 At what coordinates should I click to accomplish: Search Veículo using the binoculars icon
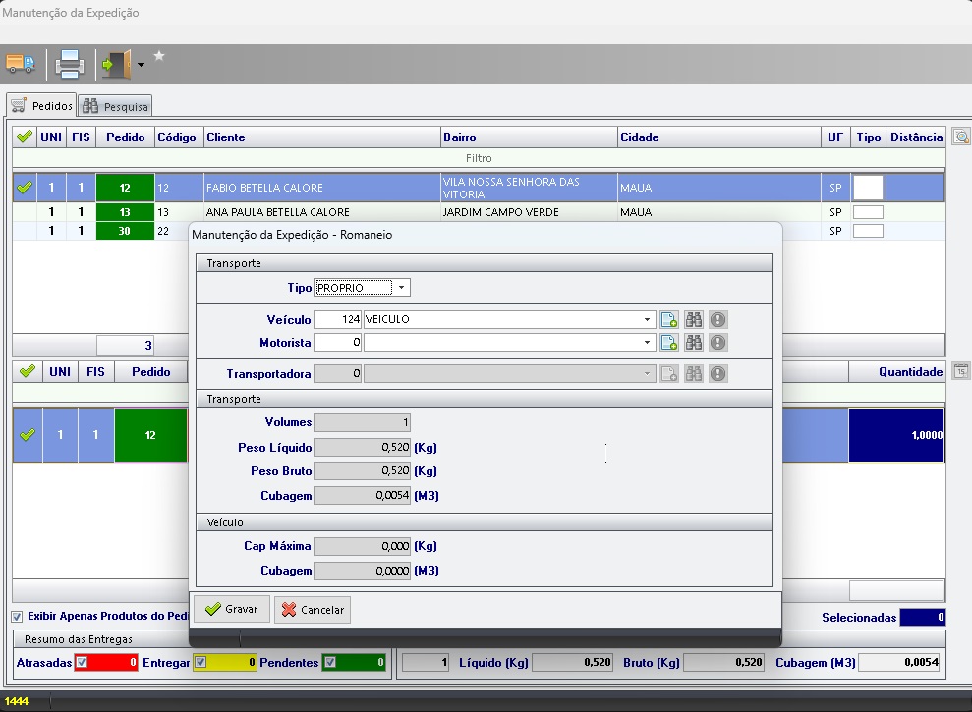coord(694,319)
